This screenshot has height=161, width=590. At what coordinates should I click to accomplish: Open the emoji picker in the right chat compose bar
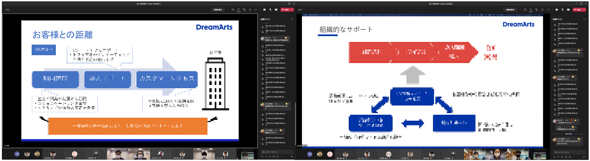tap(562, 157)
